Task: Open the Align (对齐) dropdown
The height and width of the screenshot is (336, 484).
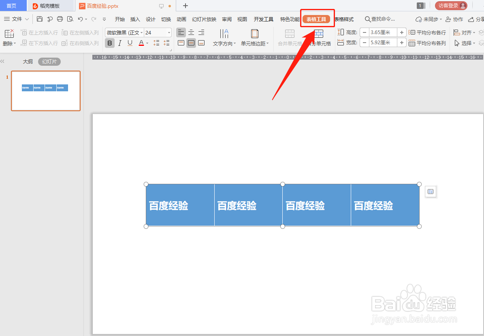Action: point(464,32)
